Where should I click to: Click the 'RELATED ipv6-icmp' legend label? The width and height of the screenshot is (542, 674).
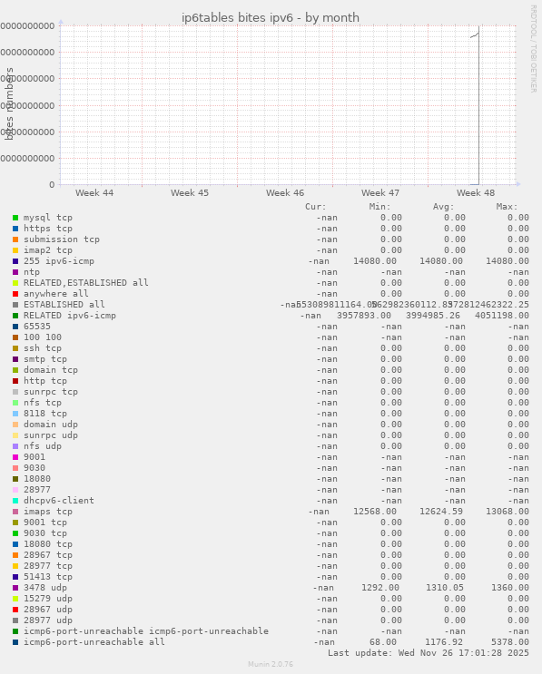pyautogui.click(x=70, y=316)
